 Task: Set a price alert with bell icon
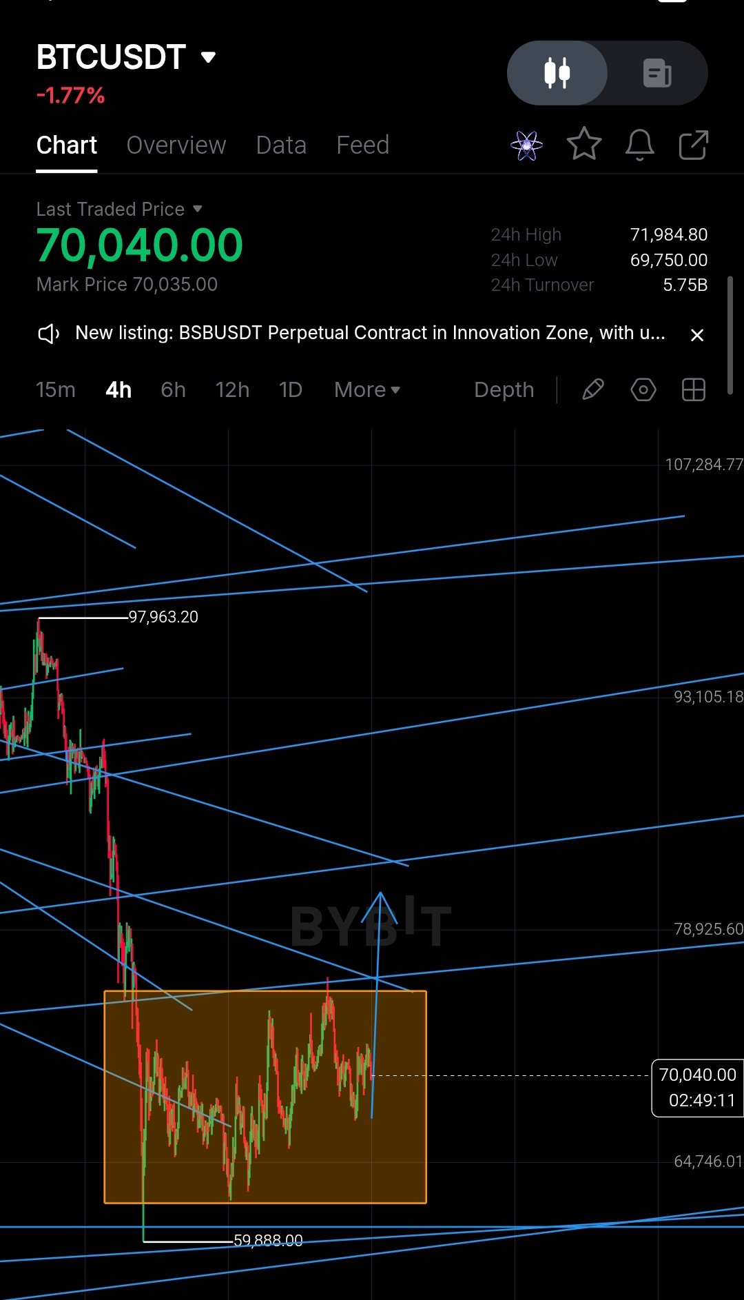[x=640, y=145]
